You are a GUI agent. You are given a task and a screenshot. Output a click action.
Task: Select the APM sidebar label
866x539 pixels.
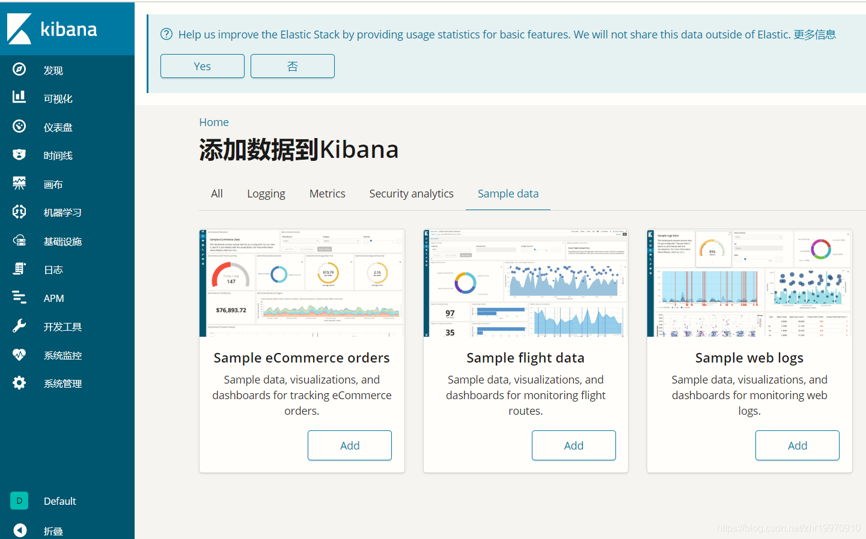[53, 298]
